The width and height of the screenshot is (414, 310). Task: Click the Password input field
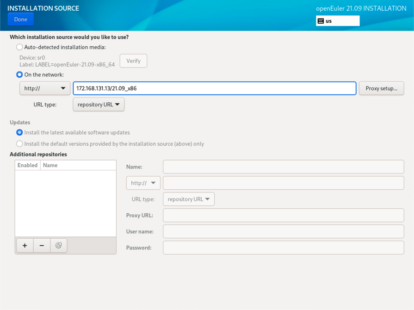283,248
